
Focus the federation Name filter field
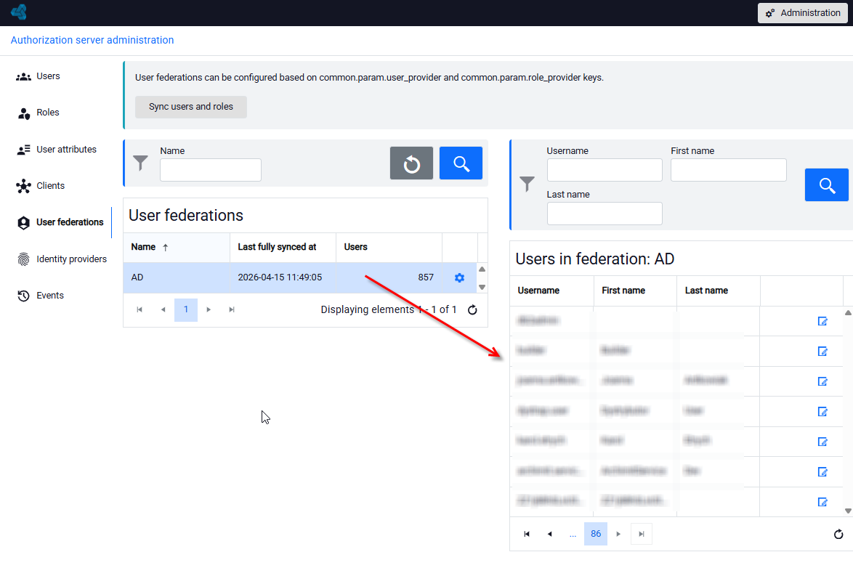click(x=211, y=170)
